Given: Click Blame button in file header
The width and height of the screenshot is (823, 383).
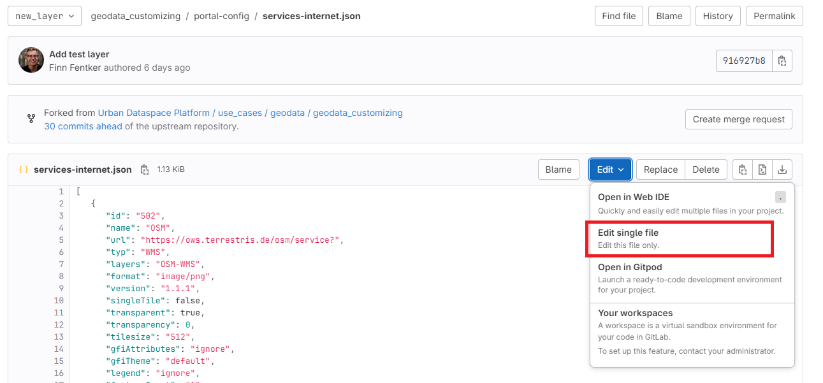Looking at the screenshot, I should 558,170.
